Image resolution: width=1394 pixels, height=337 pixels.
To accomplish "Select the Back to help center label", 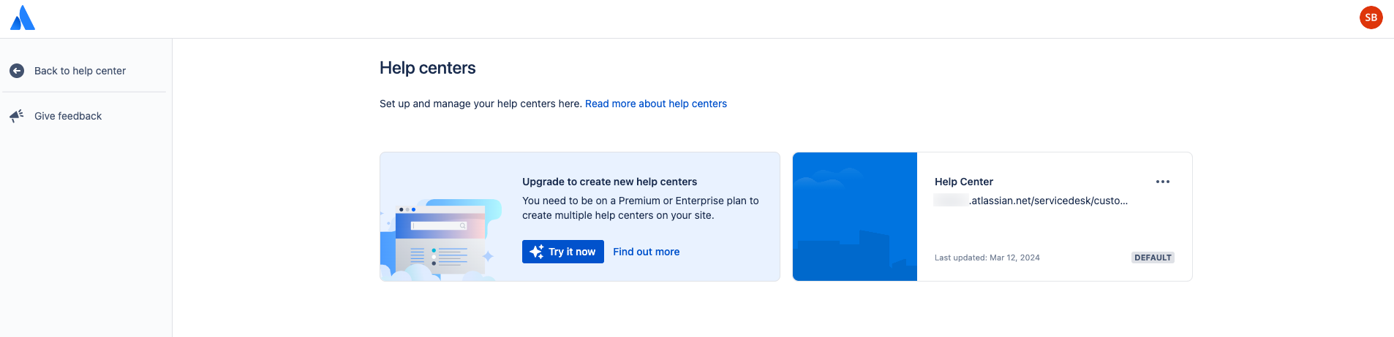I will [80, 71].
